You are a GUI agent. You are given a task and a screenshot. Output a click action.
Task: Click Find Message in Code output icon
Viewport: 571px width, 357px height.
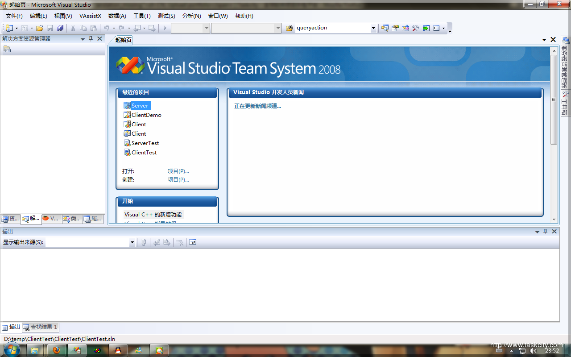click(144, 242)
